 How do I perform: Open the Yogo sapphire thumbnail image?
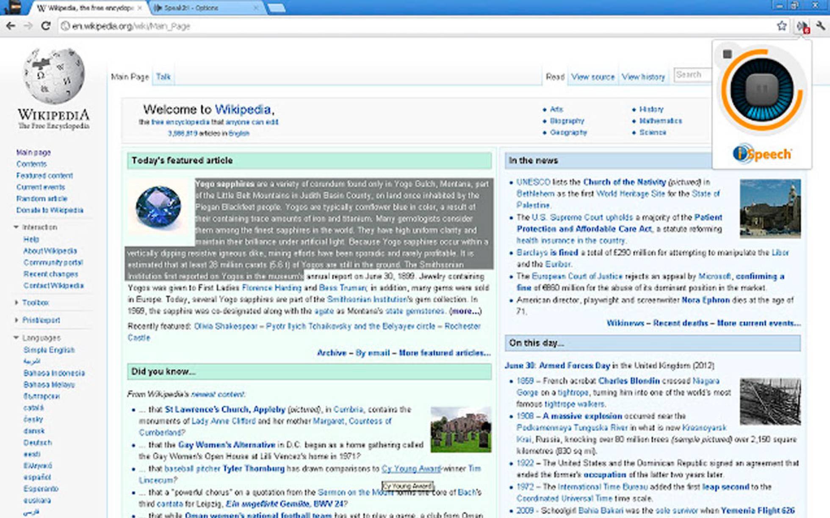[x=158, y=207]
